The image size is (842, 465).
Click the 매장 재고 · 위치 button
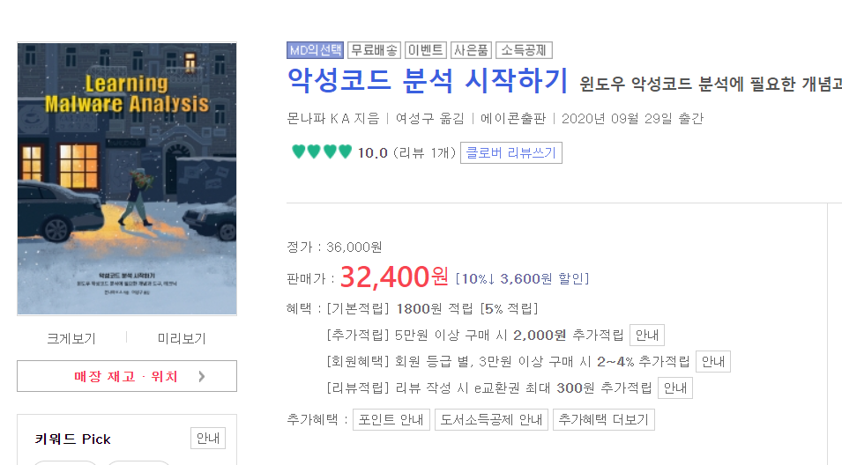127,376
